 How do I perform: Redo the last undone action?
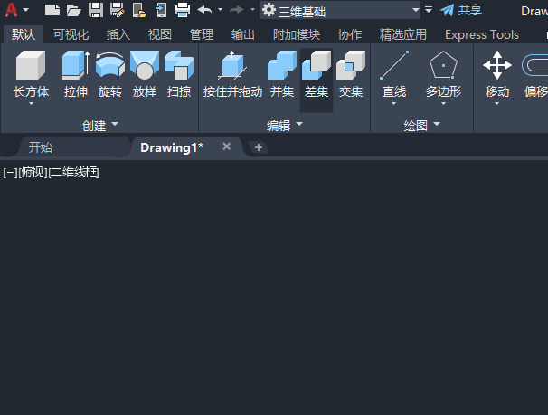[x=237, y=9]
